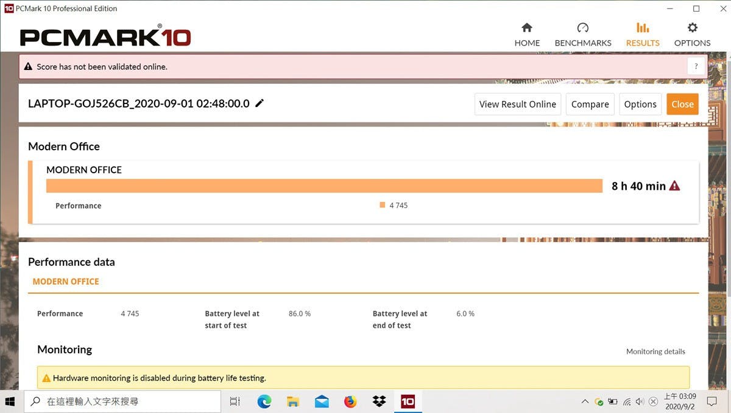Click the Monitoring heading
The width and height of the screenshot is (731, 413).
point(65,349)
